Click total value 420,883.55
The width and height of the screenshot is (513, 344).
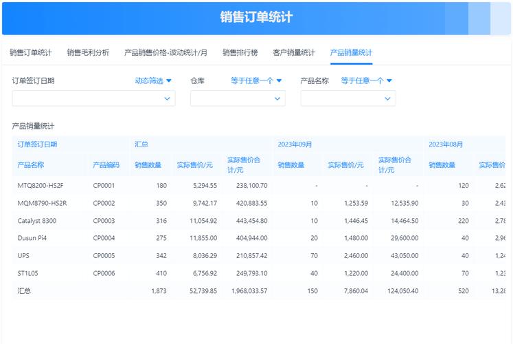(x=251, y=203)
